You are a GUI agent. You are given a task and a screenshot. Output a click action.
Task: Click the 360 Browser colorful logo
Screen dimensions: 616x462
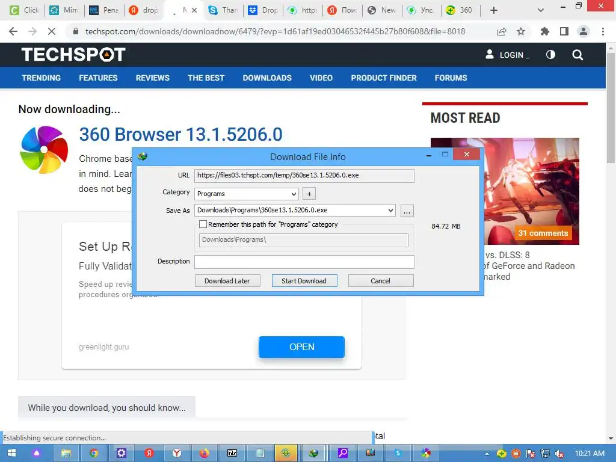coord(44,150)
